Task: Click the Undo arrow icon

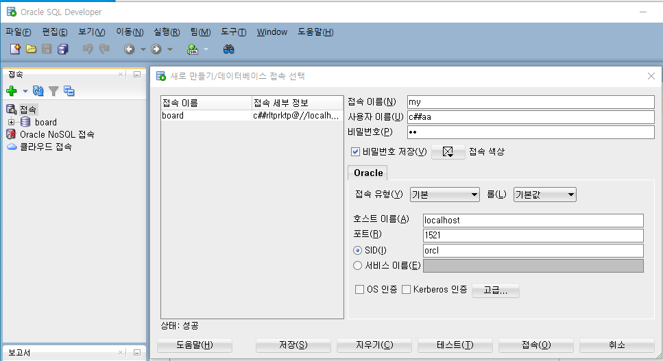Action: click(88, 49)
